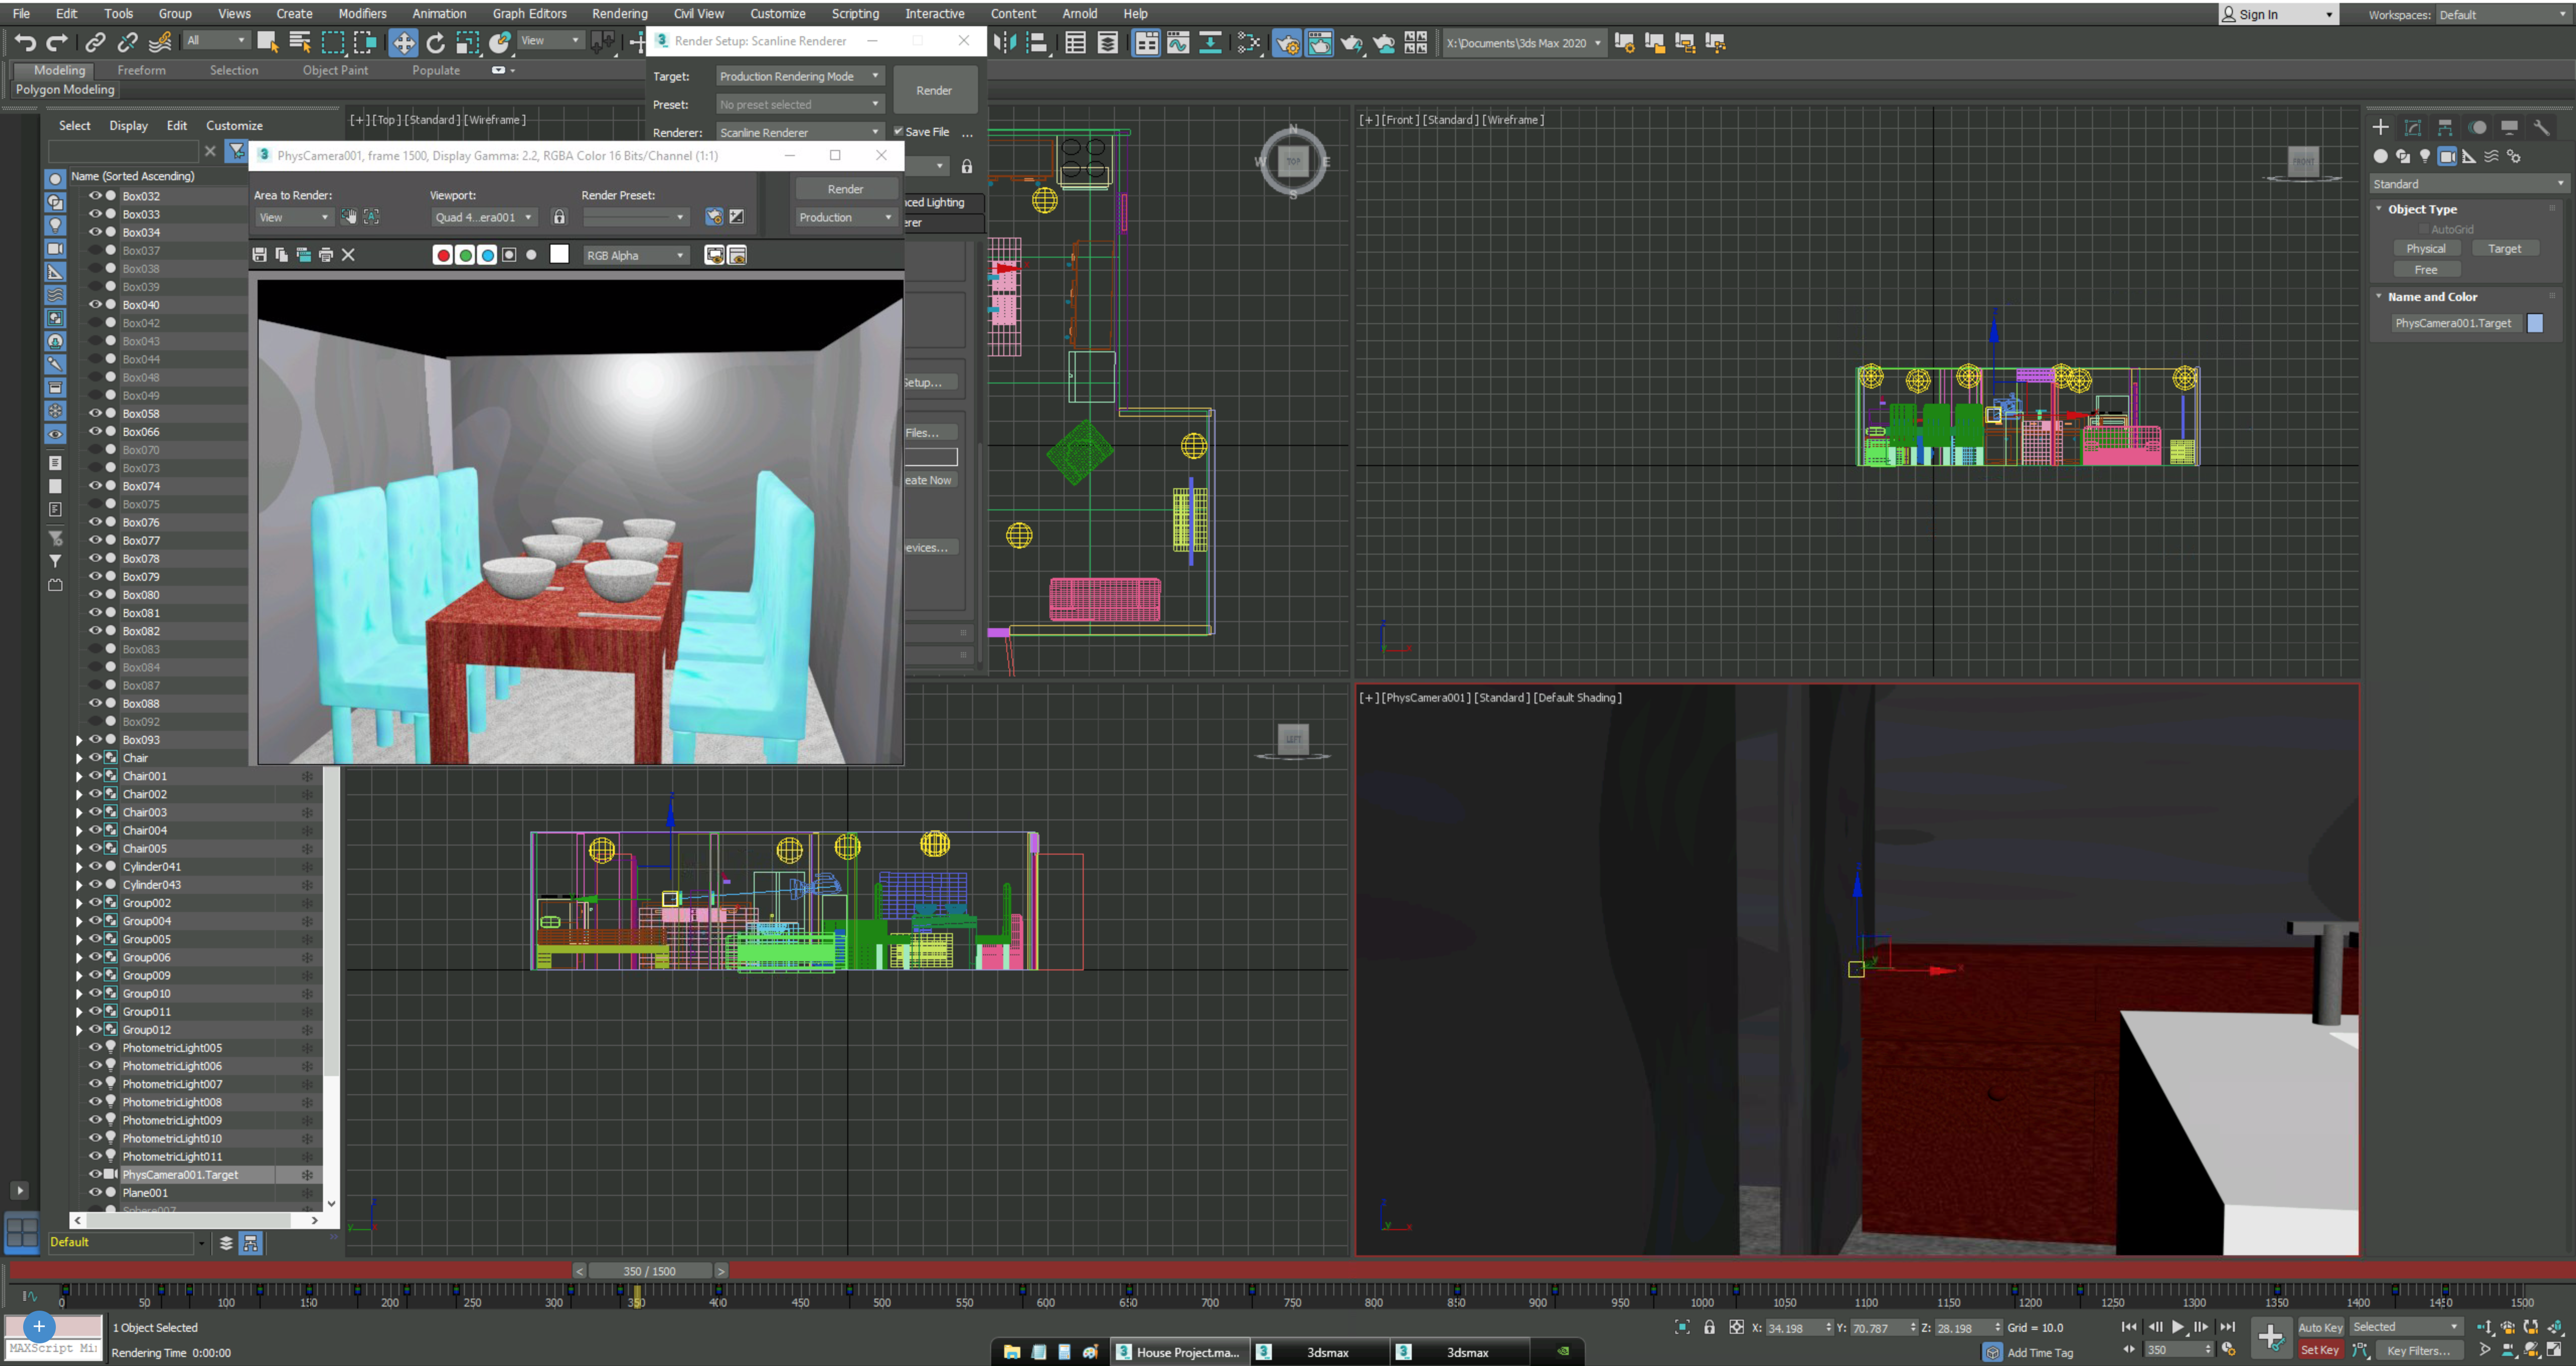This screenshot has width=2576, height=1366.
Task: Save rendered image in frame window
Action: pyautogui.click(x=259, y=255)
